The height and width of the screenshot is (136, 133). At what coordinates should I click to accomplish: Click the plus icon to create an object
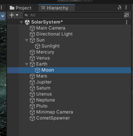pyautogui.click(x=12, y=15)
